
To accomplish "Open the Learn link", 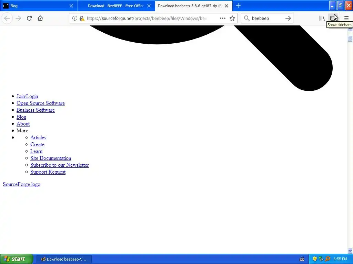I will [36, 151].
